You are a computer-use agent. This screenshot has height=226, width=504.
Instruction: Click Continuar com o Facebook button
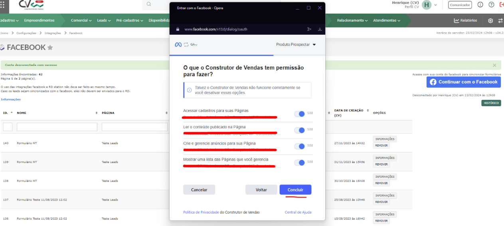click(463, 82)
